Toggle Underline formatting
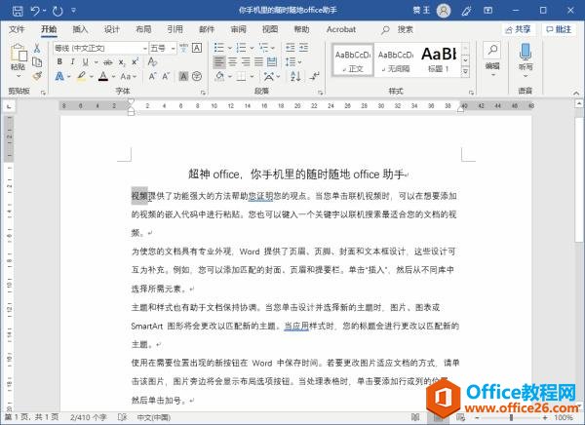The width and height of the screenshot is (585, 425). tap(86, 62)
